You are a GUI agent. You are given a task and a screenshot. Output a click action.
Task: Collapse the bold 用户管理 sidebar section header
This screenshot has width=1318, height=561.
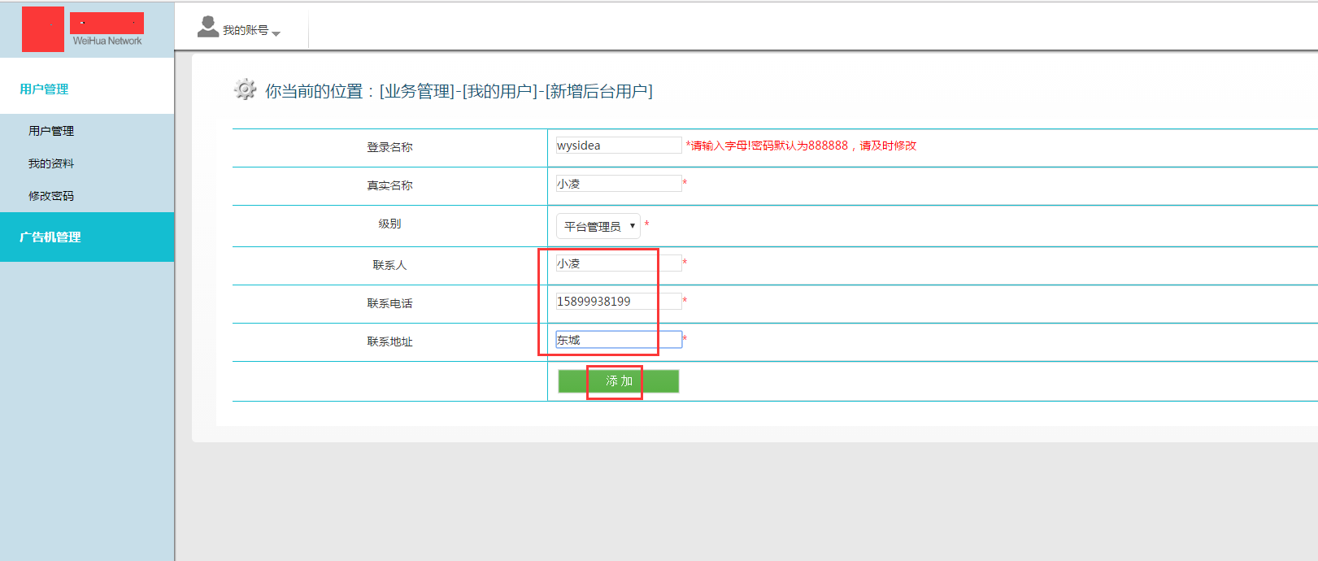tap(44, 89)
